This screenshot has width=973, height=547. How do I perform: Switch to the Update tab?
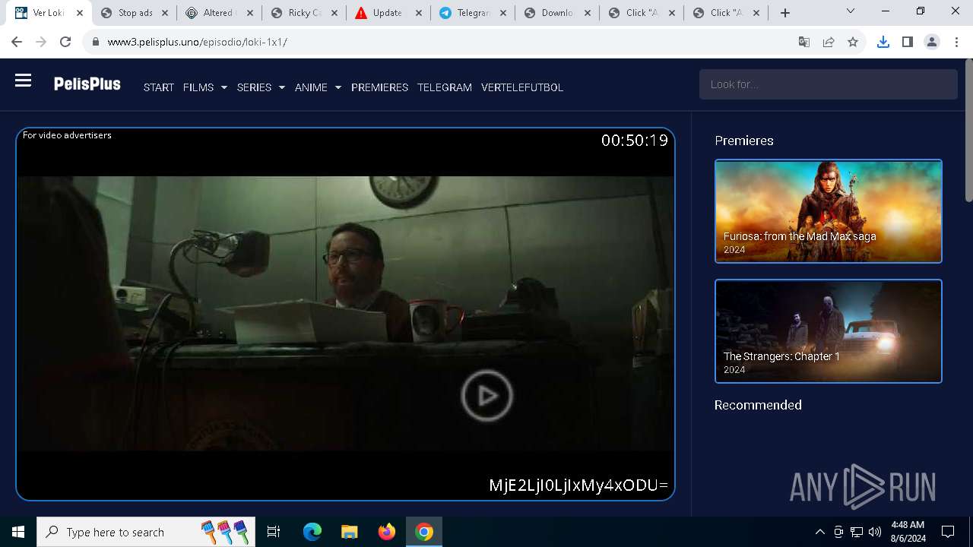pyautogui.click(x=388, y=13)
